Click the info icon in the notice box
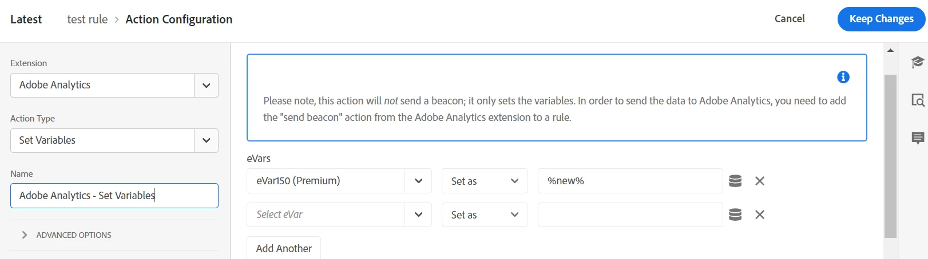Image resolution: width=928 pixels, height=259 pixels. (x=843, y=77)
